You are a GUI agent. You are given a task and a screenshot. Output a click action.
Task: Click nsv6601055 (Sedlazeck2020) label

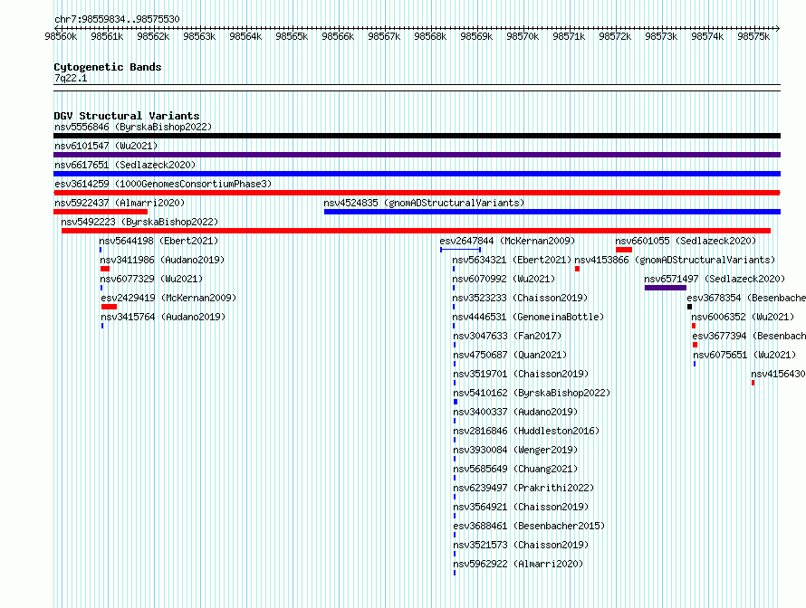[686, 241]
